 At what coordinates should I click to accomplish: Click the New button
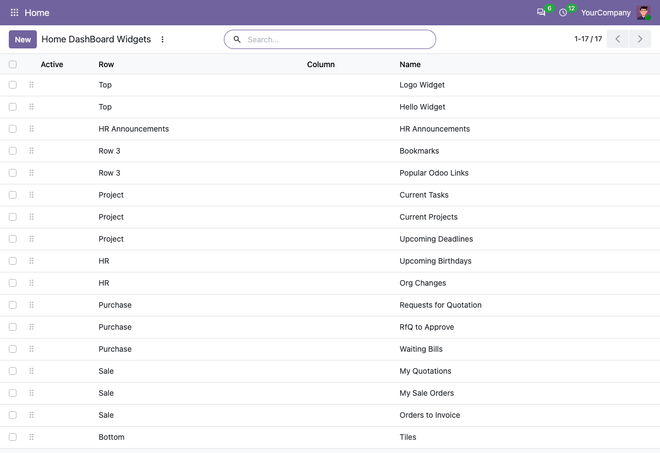point(23,40)
